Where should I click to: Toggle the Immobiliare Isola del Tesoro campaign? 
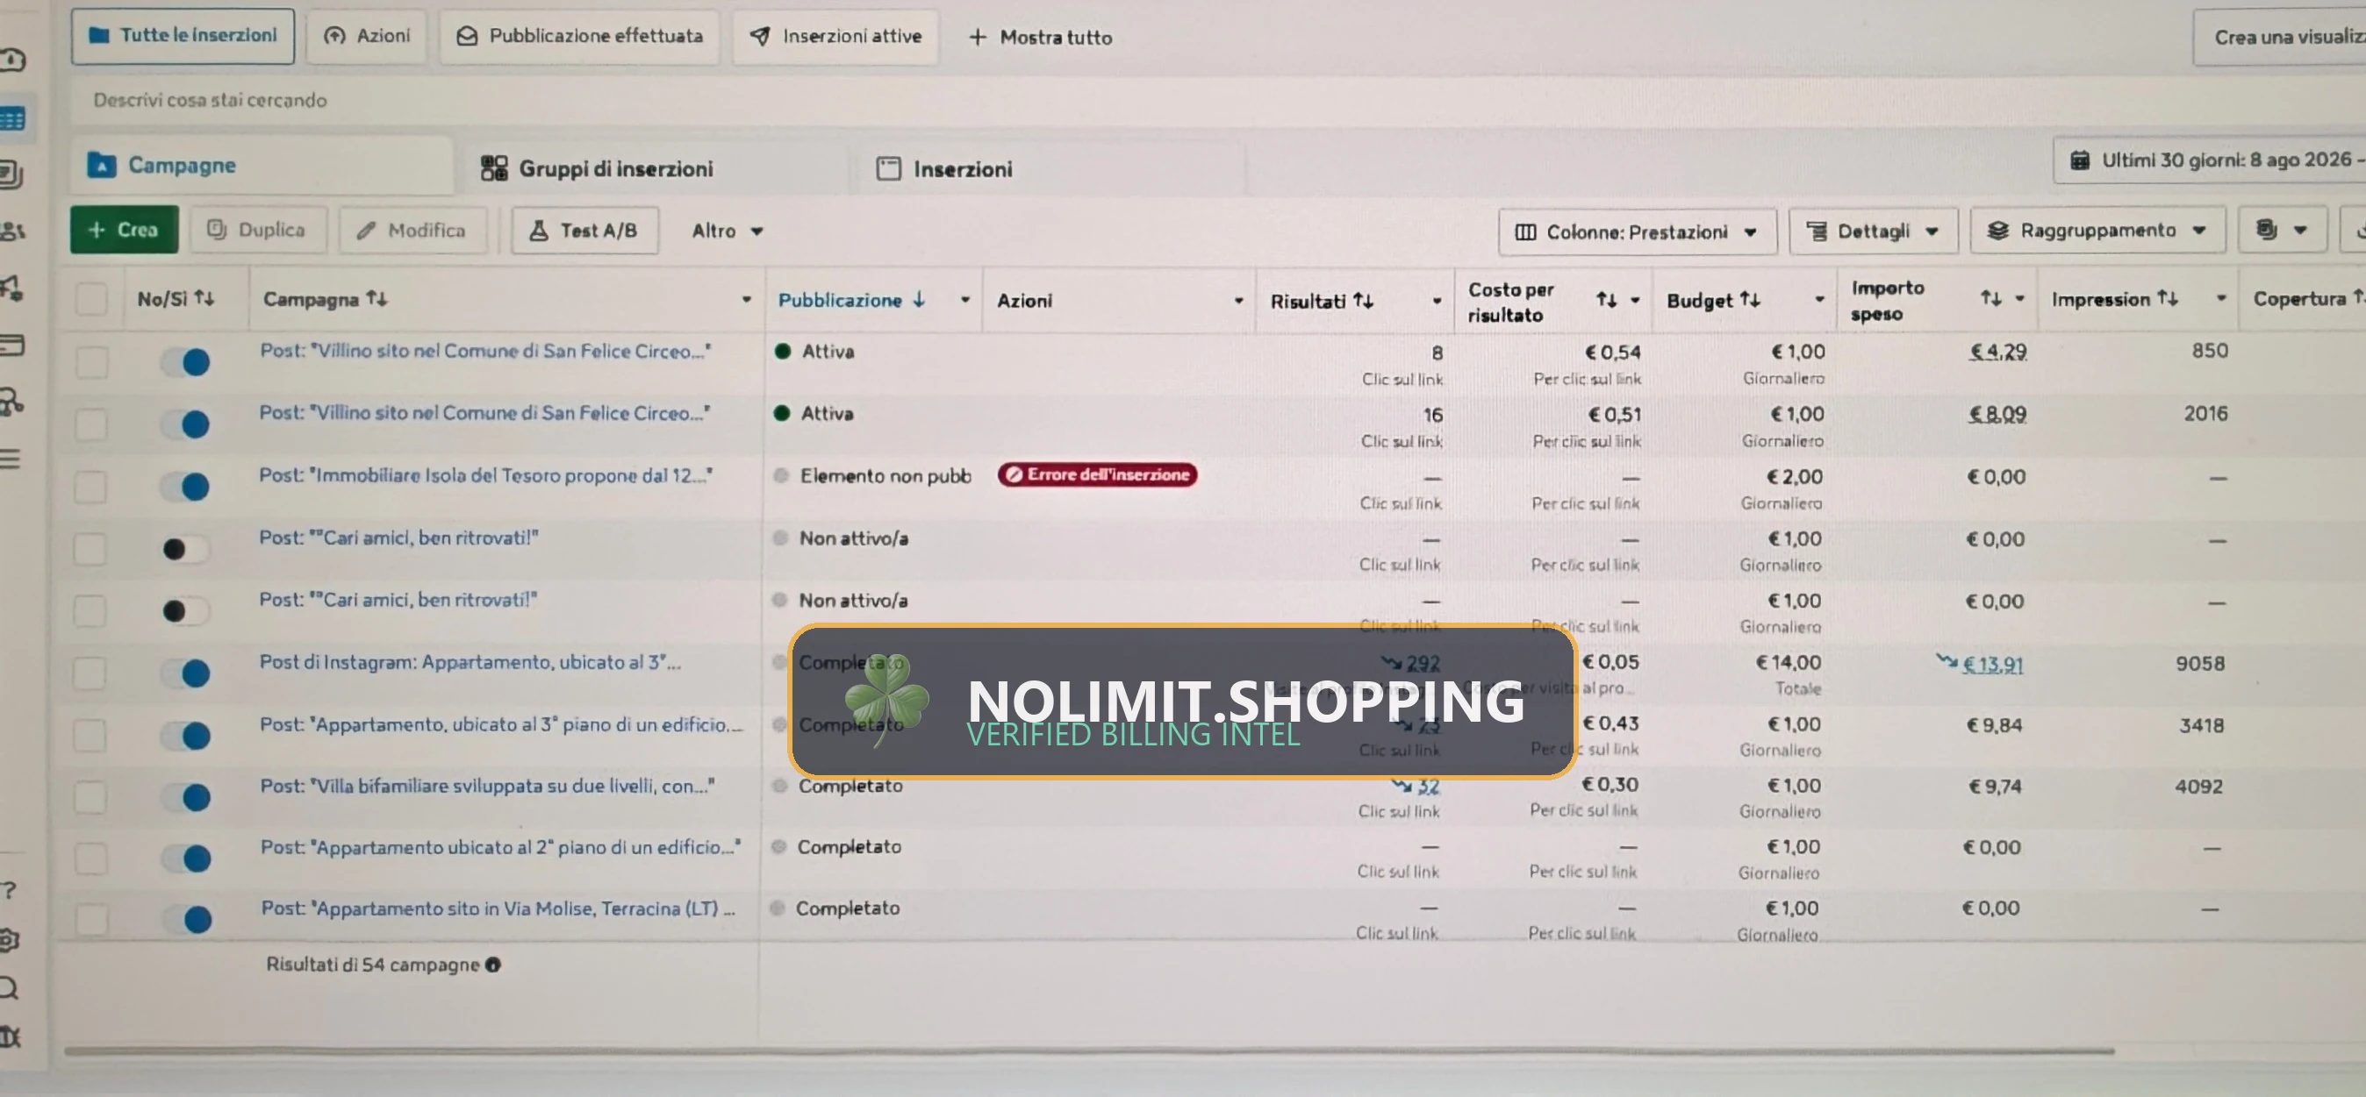tap(185, 486)
